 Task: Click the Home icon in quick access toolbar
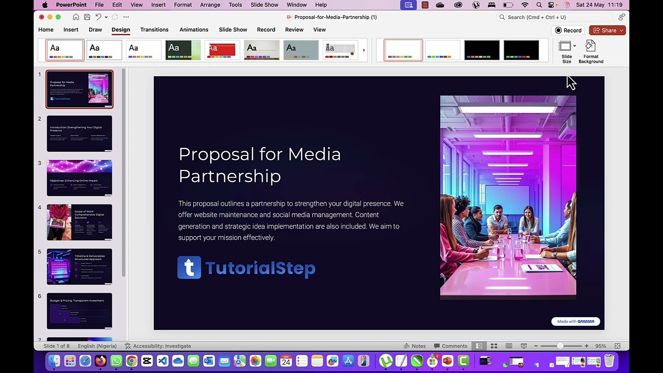(x=76, y=17)
